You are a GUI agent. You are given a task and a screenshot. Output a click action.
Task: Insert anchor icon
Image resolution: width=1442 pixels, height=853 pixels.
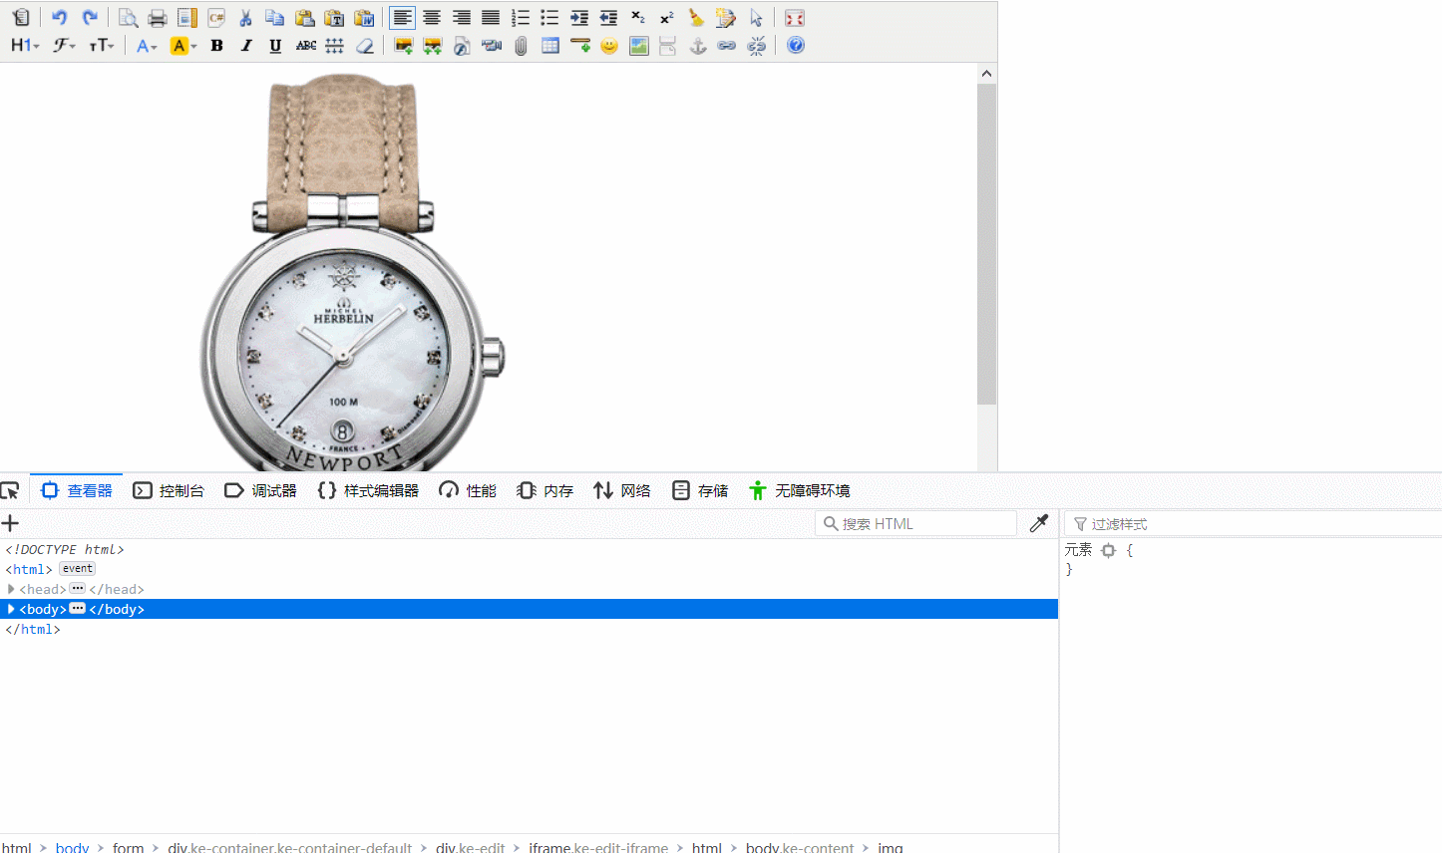coord(698,46)
